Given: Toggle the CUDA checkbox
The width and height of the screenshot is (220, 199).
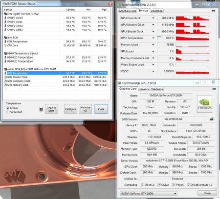Looking at the screenshot, I should 159,185.
